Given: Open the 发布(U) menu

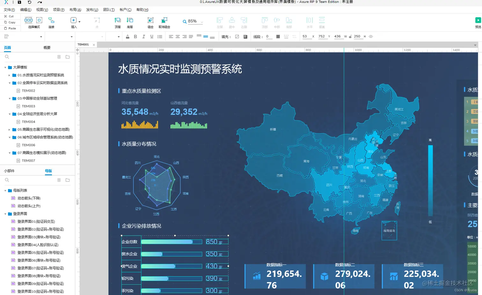Looking at the screenshot, I should 92,10.
